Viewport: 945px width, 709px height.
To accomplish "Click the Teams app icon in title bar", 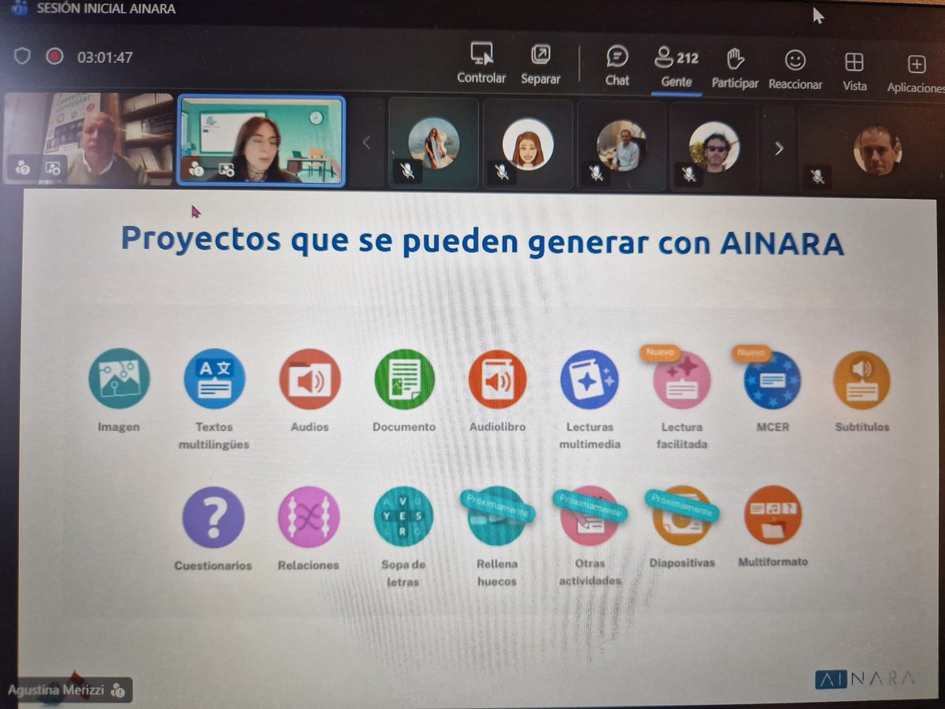I will tap(19, 9).
